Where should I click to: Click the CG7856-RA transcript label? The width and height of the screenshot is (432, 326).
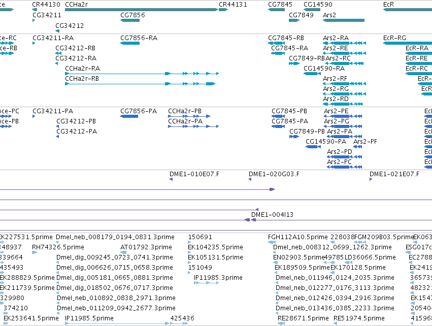tap(139, 38)
